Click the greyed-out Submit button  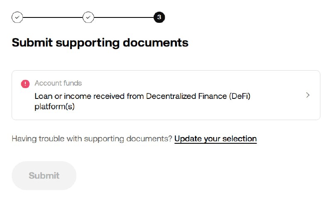click(x=44, y=175)
